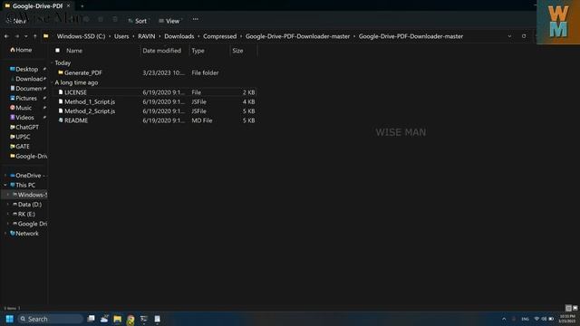Viewport: 580px width, 326px height.
Task: Expand the OneDrive tree node
Action: coord(5,176)
